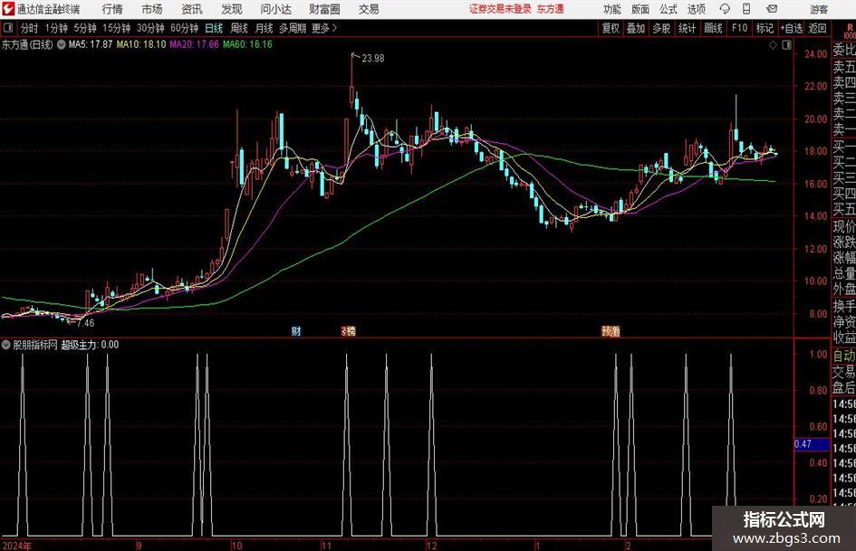Expand the dropdown beside 股朋指标网 indicator
The height and width of the screenshot is (551, 856).
6,344
